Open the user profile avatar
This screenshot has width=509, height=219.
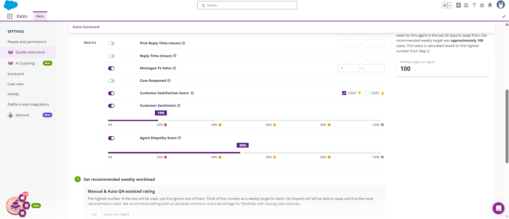click(x=501, y=5)
